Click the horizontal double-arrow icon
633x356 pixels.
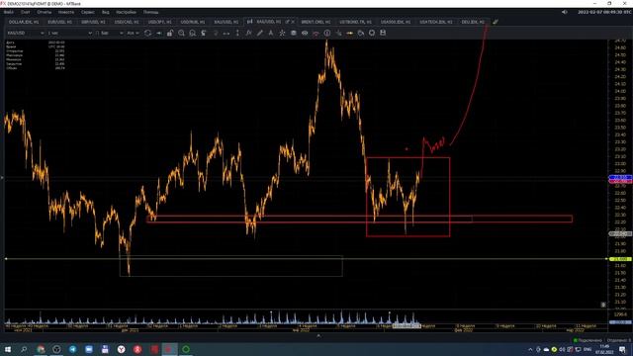226,33
